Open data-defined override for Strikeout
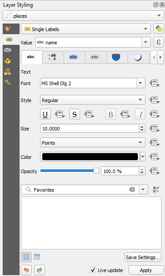165x276 pixels. 89,114
